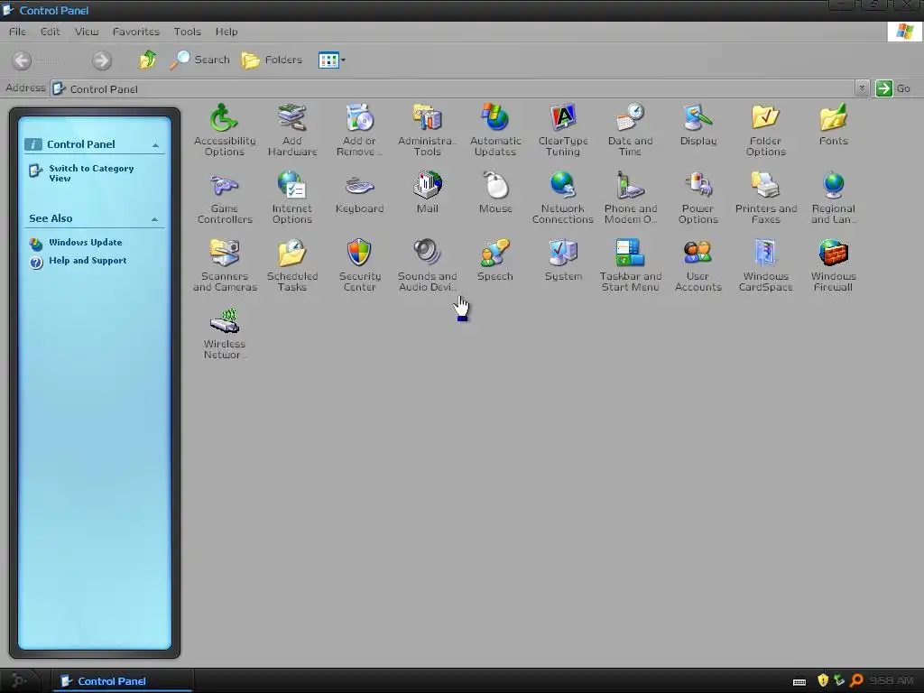924x693 pixels.
Task: Click the keyboard tray icon
Action: (x=799, y=682)
